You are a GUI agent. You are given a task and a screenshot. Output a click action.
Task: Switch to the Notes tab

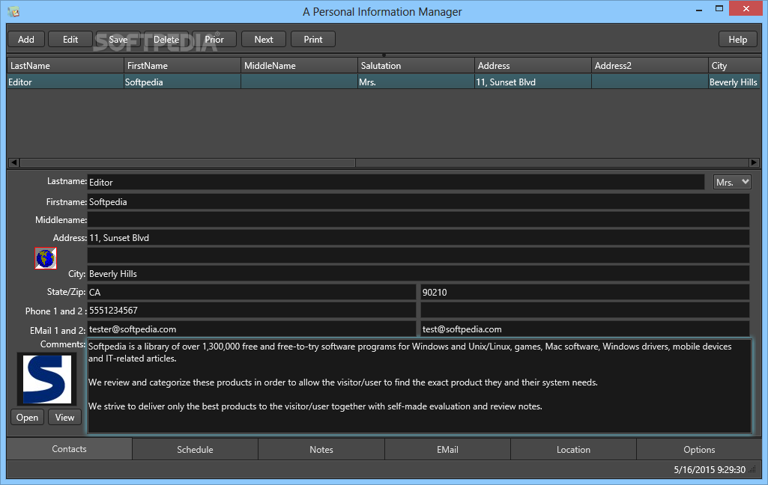[321, 449]
